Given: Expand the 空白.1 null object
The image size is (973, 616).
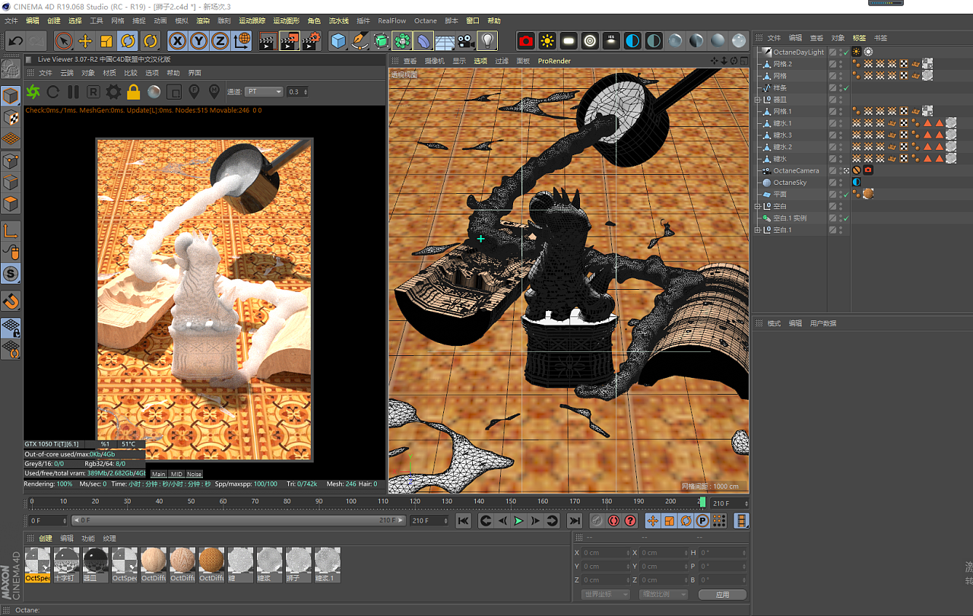Looking at the screenshot, I should [757, 230].
